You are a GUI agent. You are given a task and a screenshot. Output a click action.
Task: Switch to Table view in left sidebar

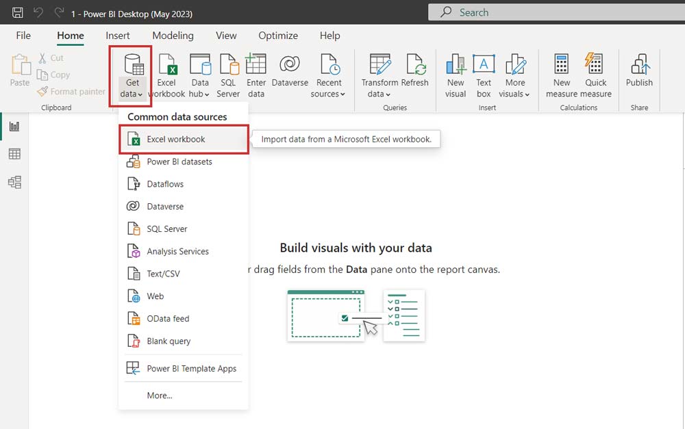(x=14, y=154)
